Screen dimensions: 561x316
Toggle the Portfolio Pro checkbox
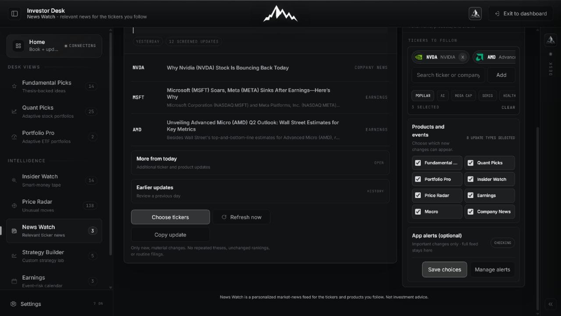(x=418, y=179)
